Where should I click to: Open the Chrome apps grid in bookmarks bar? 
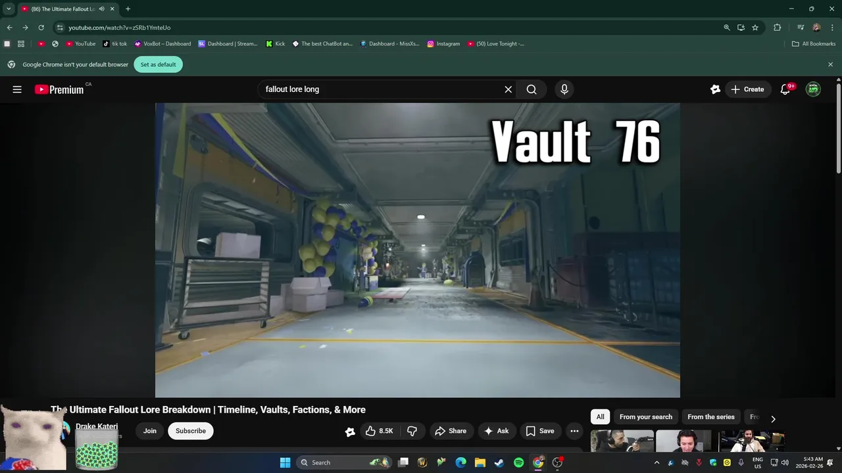tap(21, 44)
